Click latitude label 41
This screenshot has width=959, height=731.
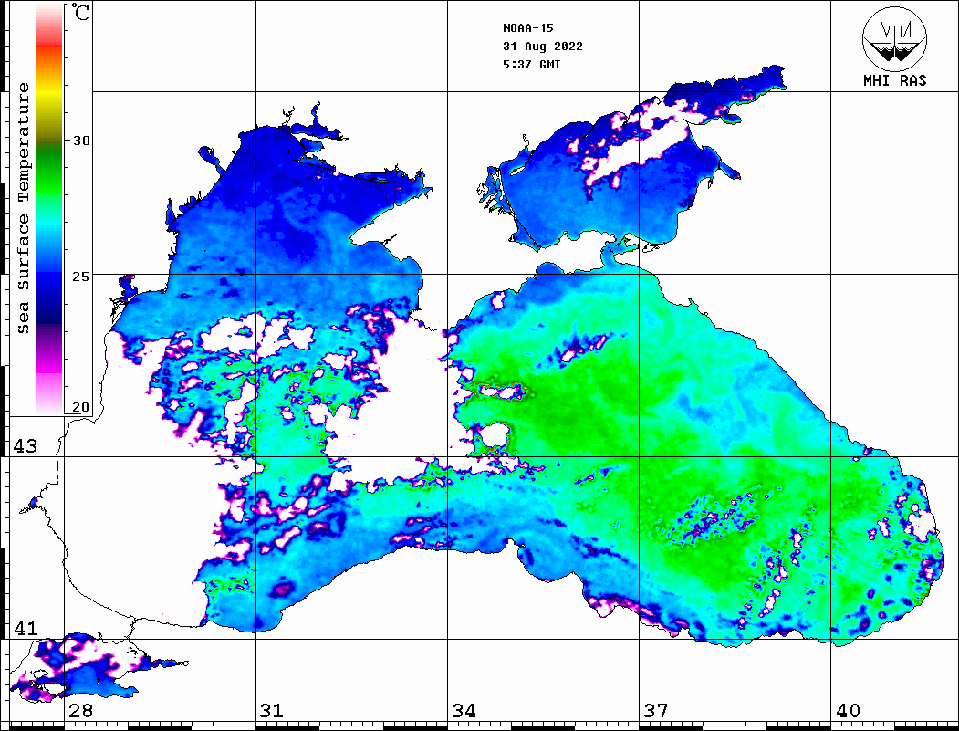(x=26, y=628)
